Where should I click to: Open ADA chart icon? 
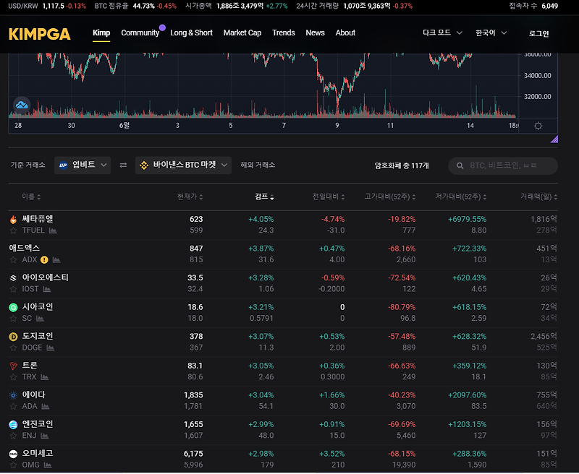pyautogui.click(x=46, y=406)
